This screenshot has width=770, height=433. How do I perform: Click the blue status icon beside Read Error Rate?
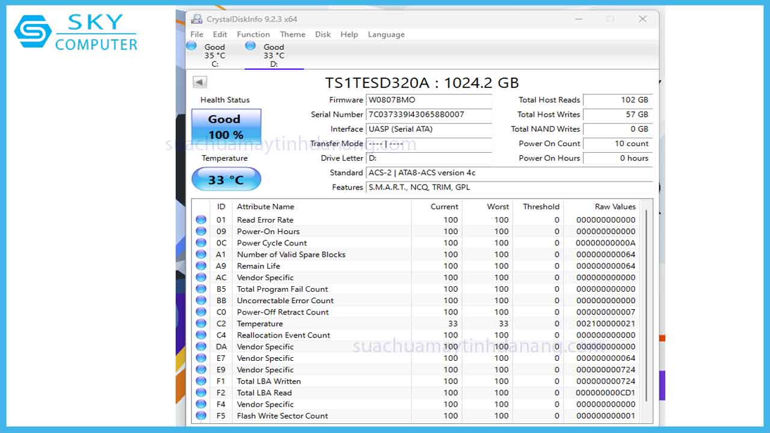tap(201, 220)
